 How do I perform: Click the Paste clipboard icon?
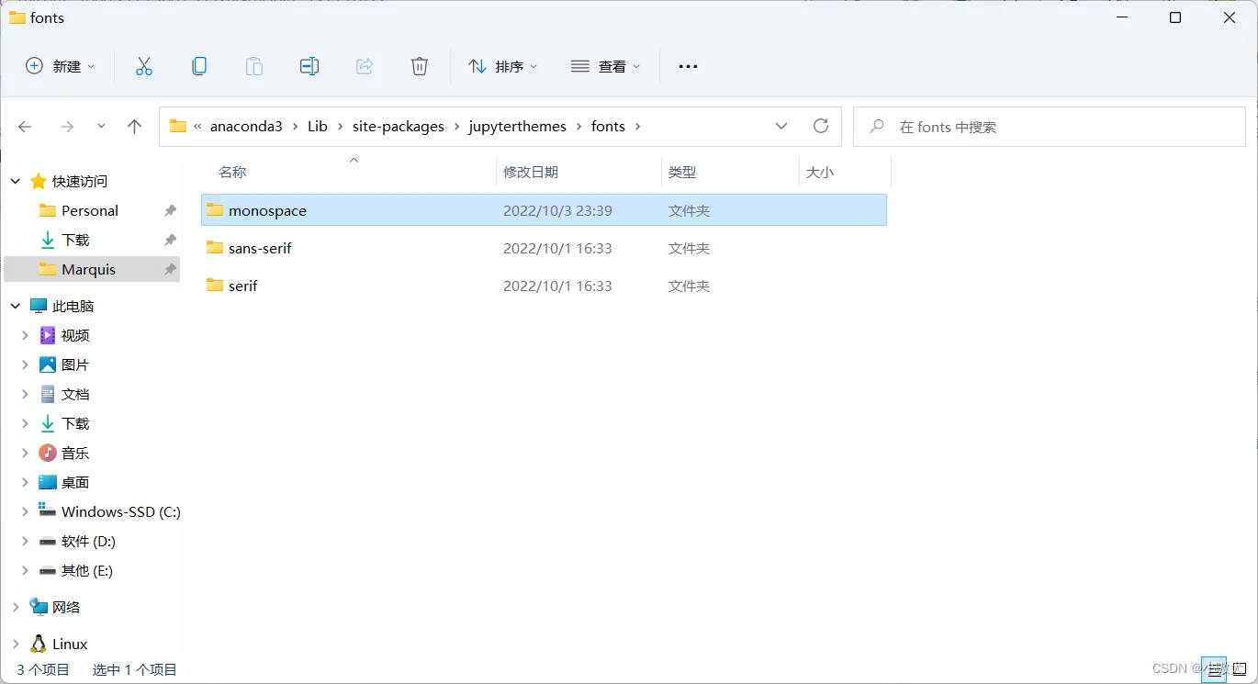(254, 66)
